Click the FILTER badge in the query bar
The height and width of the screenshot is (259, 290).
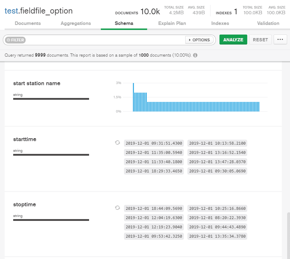click(x=15, y=40)
